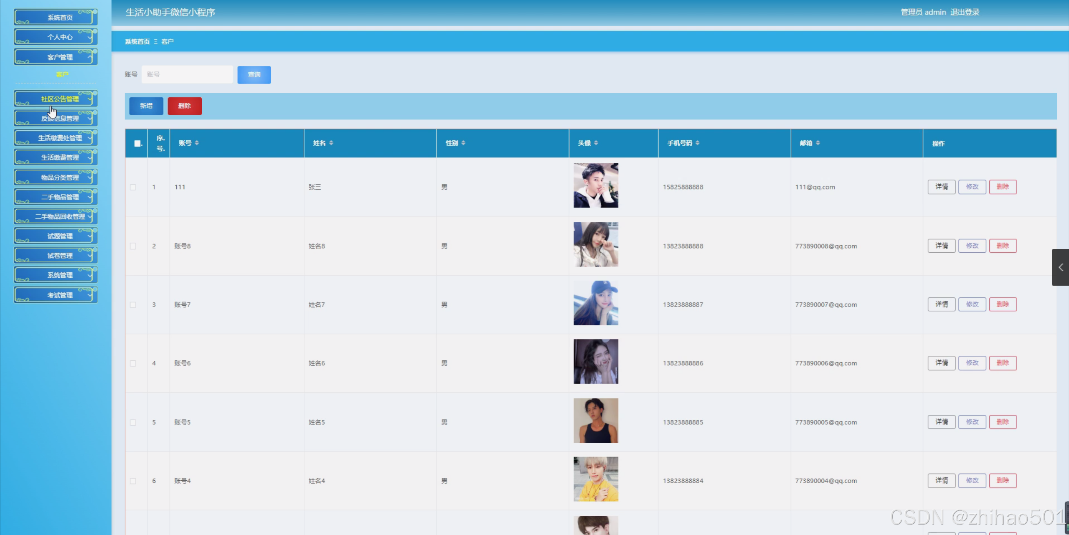1069x535 pixels.
Task: Check the row checkbox for account 111
Action: coord(133,187)
